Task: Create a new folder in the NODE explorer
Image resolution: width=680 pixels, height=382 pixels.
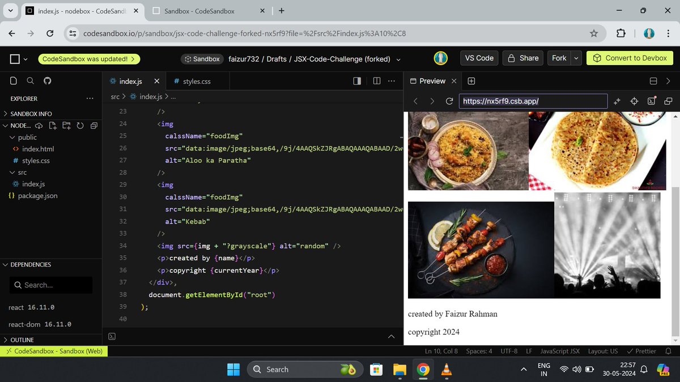Action: tap(66, 126)
